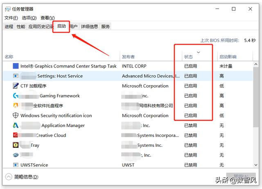The image size is (262, 189).
Task: Click the yellow warning Tray icon
Action: 16,145
